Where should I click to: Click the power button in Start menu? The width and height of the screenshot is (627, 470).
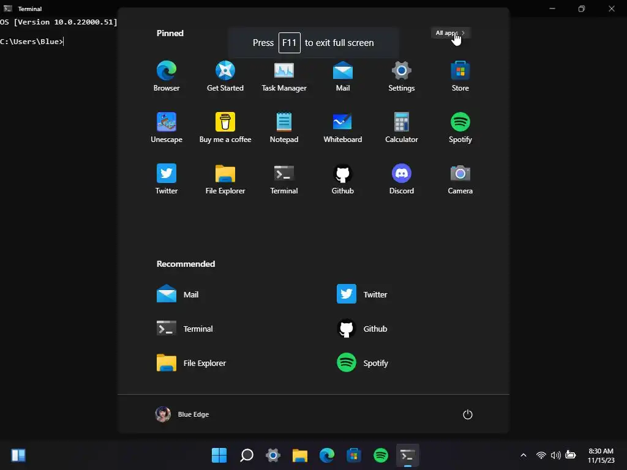(467, 414)
